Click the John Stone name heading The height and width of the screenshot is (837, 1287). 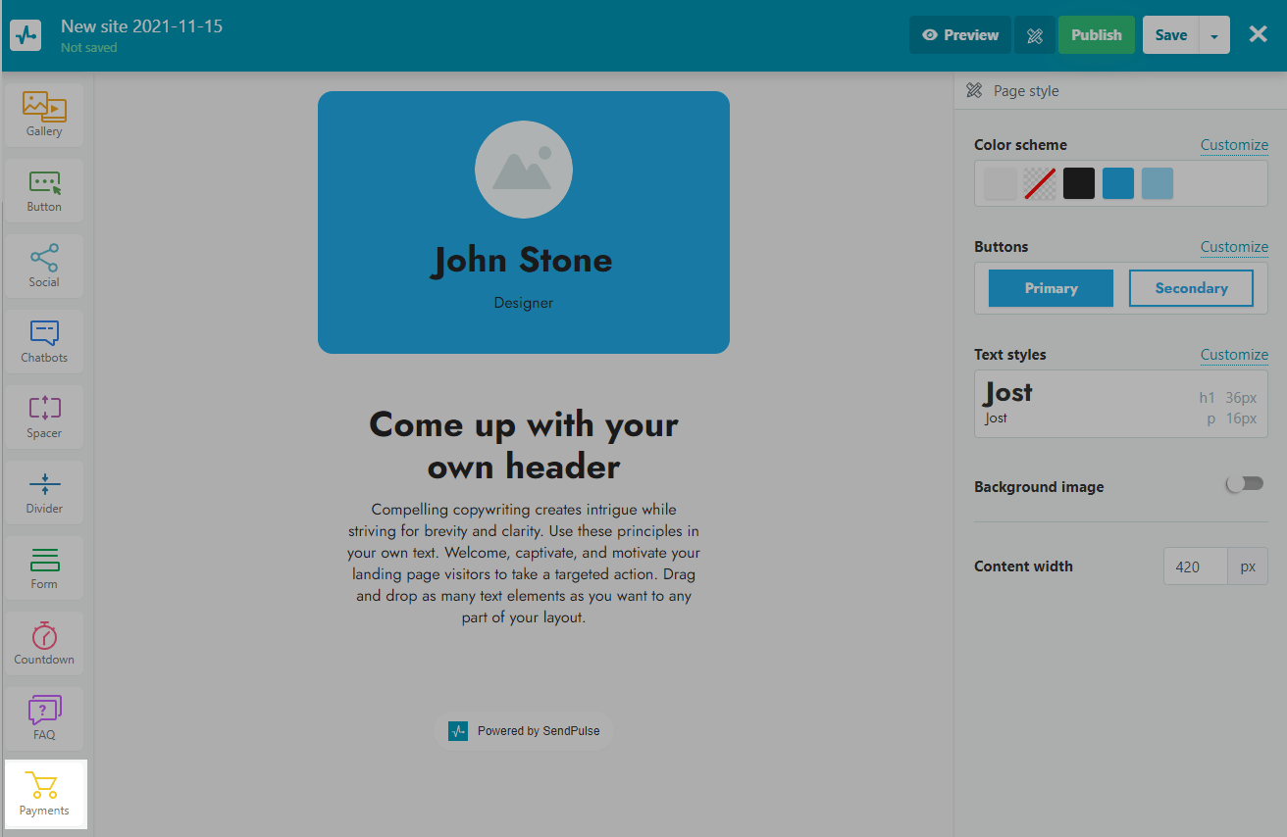pyautogui.click(x=524, y=260)
